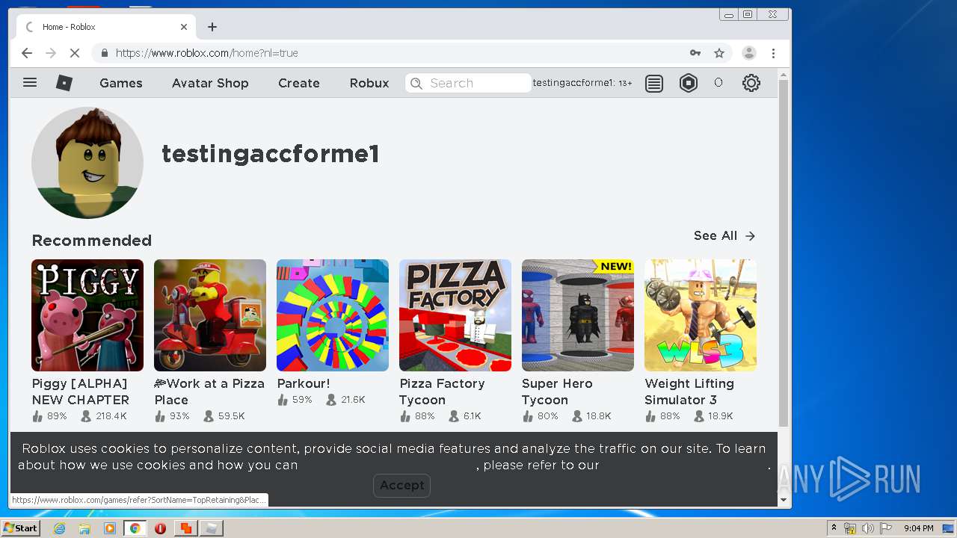Open Chrome profile avatar icon
Image resolution: width=957 pixels, height=538 pixels.
748,53
